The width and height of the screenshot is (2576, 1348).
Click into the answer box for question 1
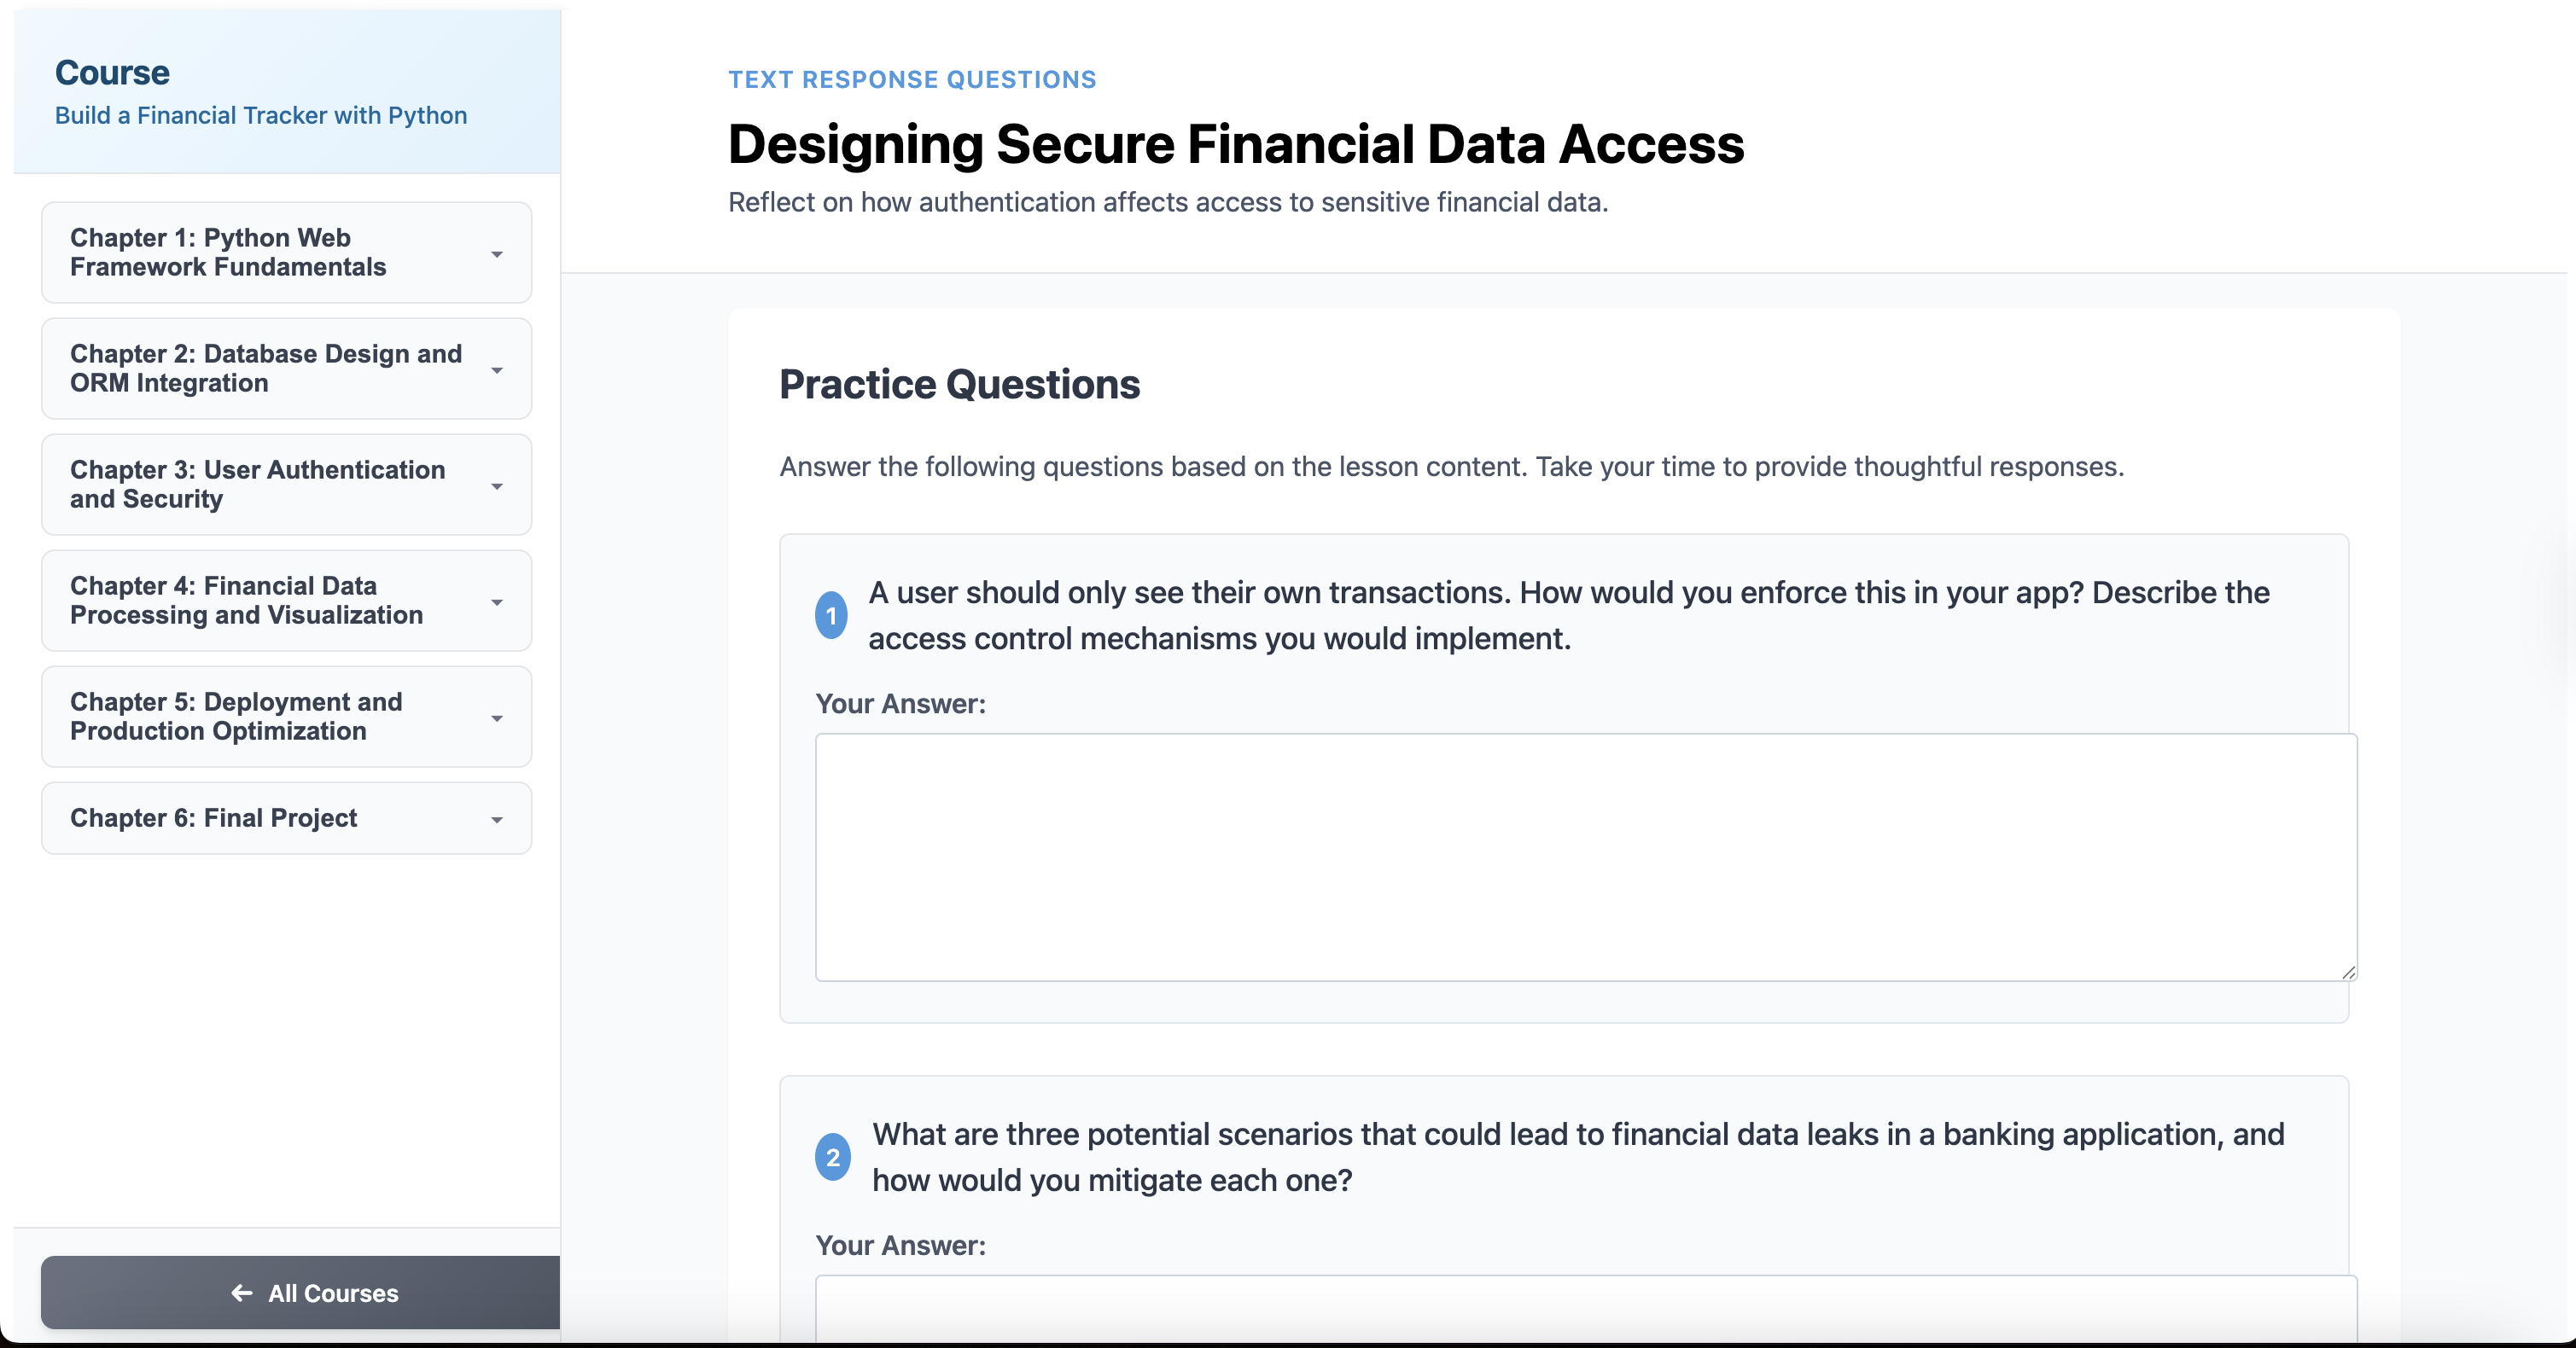point(1585,857)
